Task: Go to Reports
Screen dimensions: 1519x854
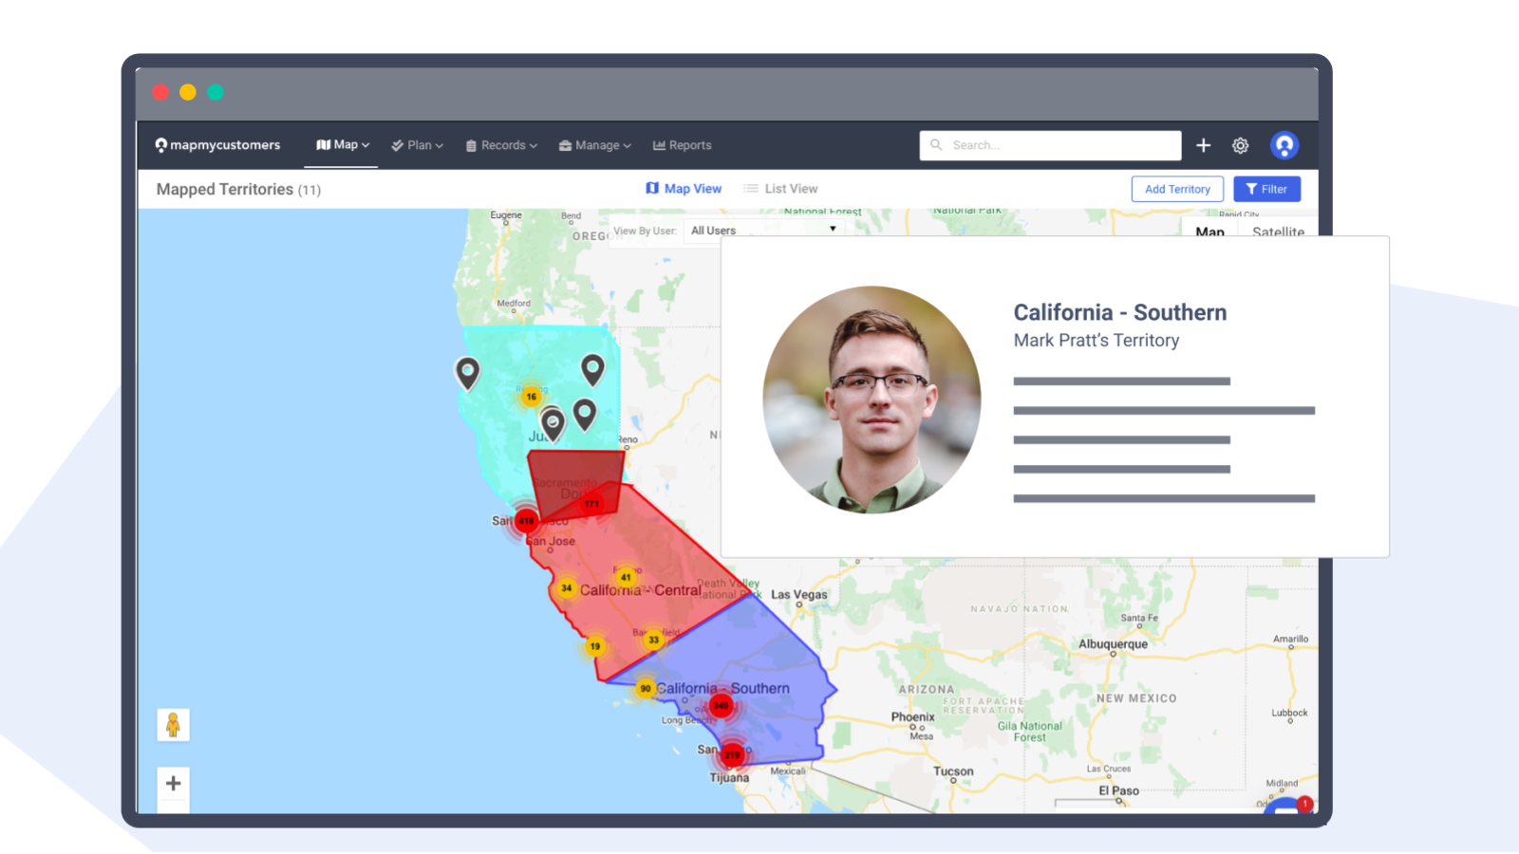Action: click(x=683, y=145)
